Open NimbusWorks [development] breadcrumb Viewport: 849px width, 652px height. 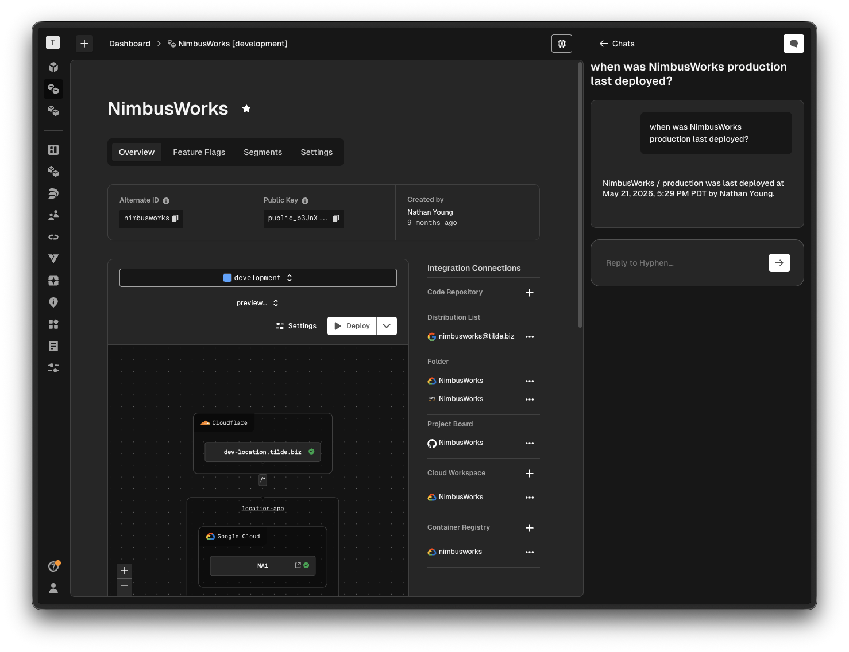click(227, 44)
